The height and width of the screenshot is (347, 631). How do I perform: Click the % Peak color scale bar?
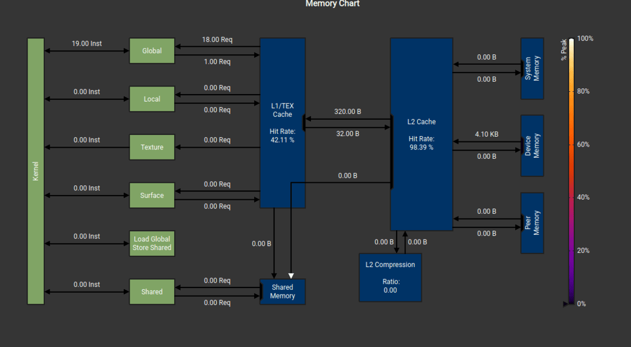click(571, 171)
